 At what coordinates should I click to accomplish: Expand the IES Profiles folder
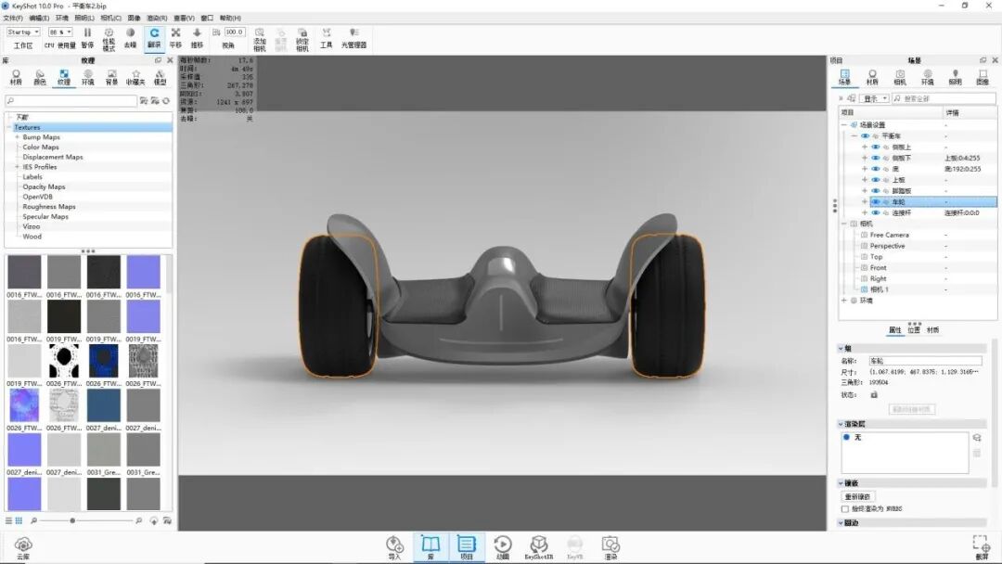[x=18, y=167]
